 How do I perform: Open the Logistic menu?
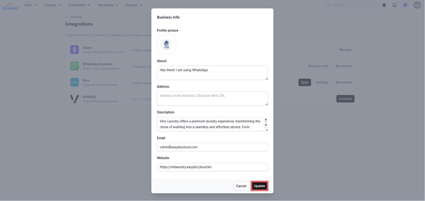[53, 5]
